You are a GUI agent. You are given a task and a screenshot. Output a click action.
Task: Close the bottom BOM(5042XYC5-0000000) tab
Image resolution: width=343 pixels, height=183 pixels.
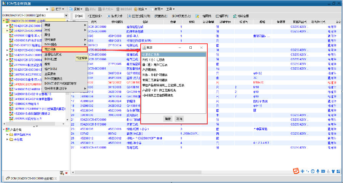pyautogui.click(x=56, y=178)
